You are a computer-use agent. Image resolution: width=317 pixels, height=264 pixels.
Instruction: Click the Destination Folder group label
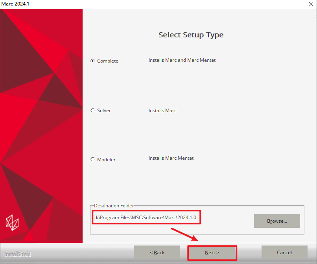coord(114,206)
